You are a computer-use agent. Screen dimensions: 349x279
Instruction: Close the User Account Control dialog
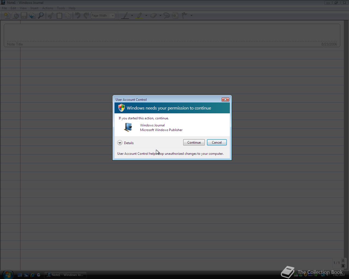click(225, 99)
